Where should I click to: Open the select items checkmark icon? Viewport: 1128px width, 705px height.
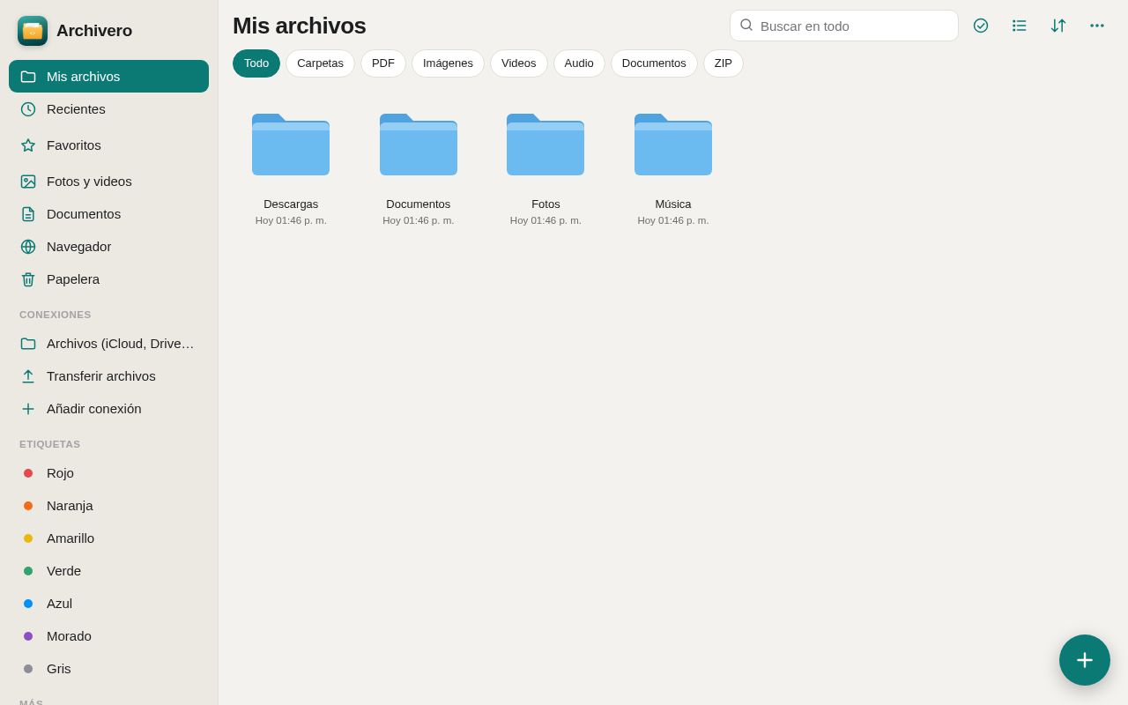tap(981, 26)
